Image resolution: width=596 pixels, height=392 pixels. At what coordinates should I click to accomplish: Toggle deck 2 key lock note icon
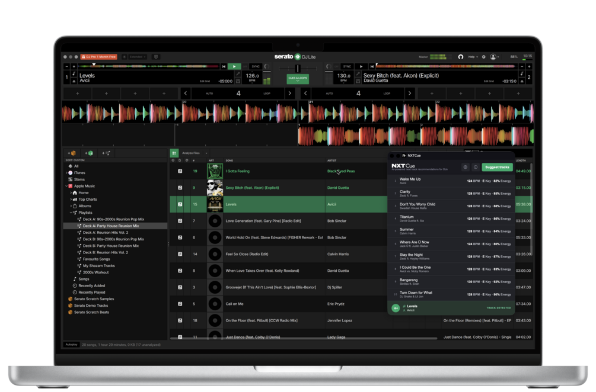522,73
